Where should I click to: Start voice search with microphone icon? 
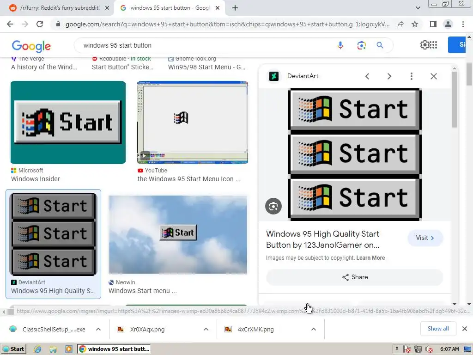point(340,45)
